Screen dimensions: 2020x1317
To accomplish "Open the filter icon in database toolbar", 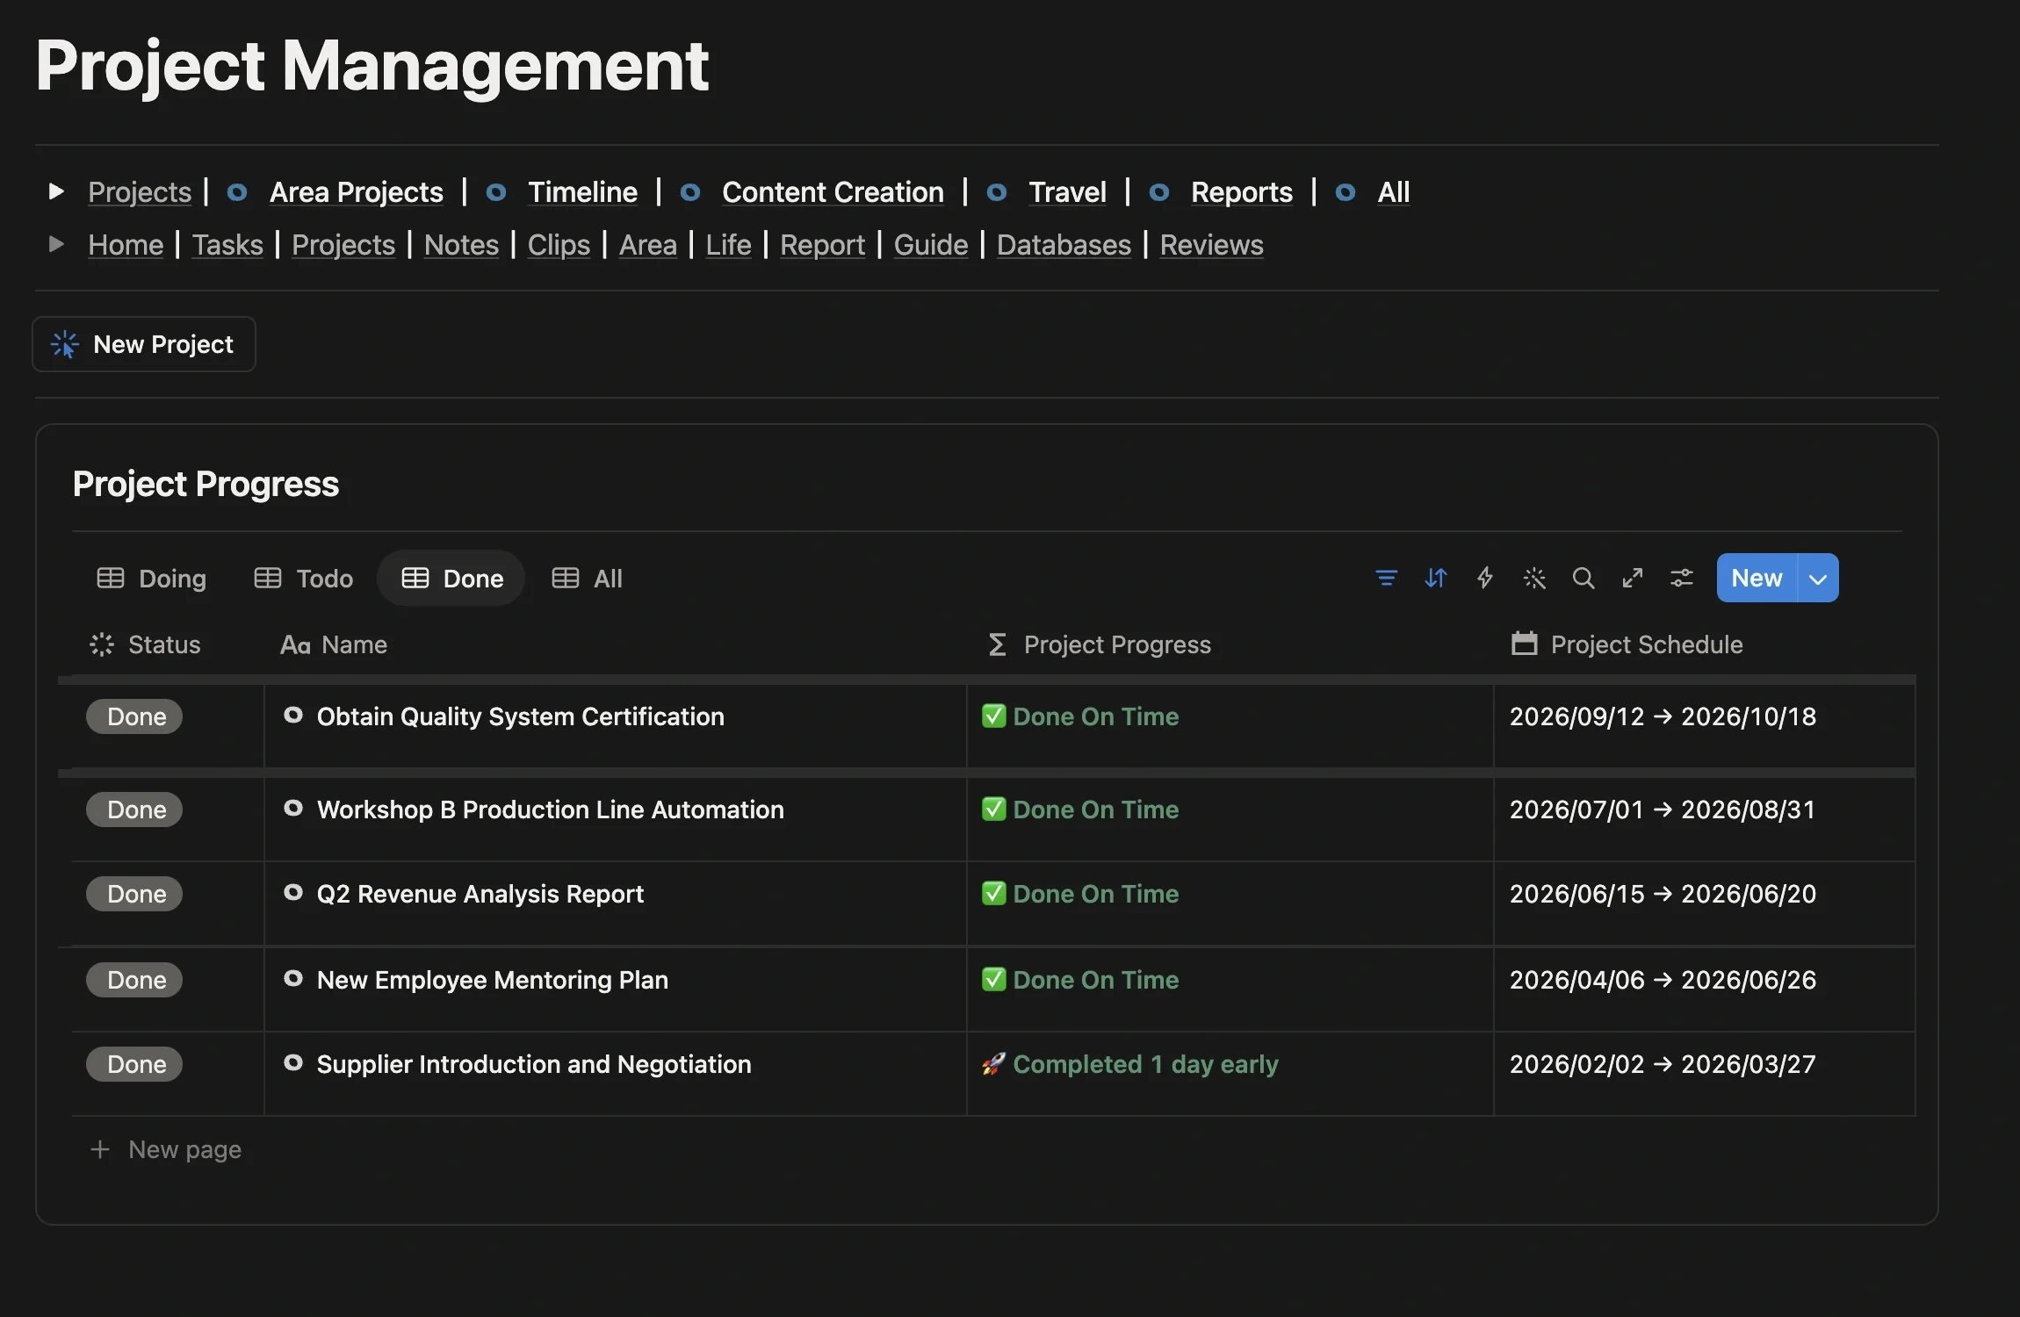I will pos(1386,578).
